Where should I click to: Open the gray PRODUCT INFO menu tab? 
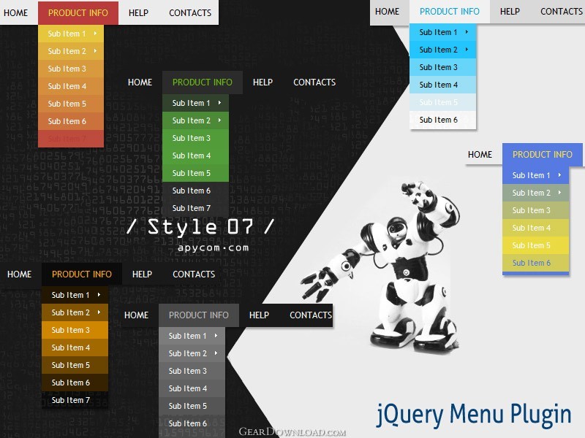[x=198, y=315]
